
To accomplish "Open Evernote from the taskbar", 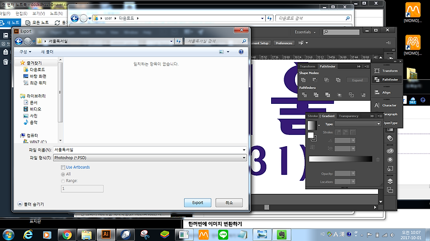I will 281,234.
